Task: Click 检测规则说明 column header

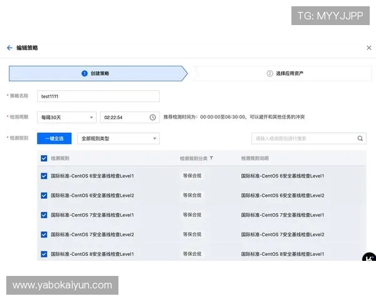Action: click(254, 158)
